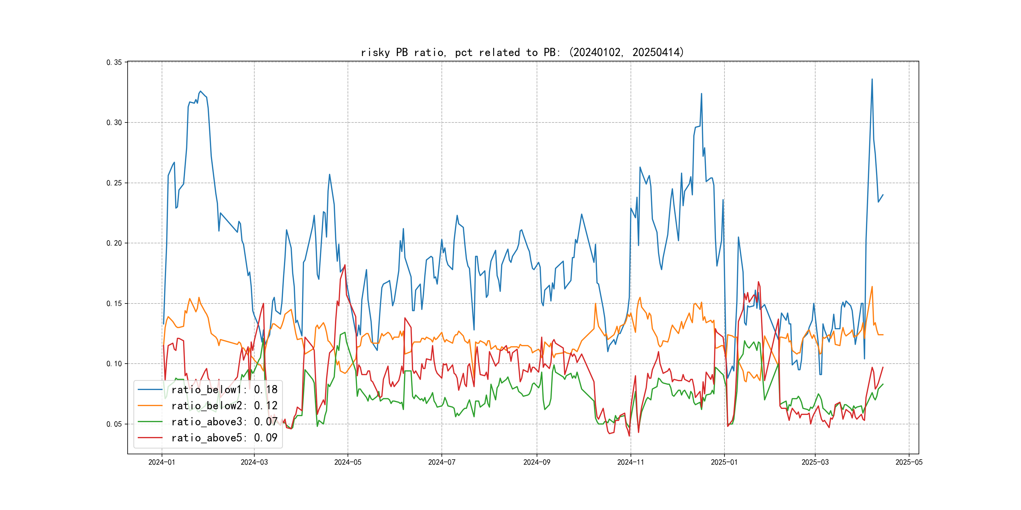1021x510 pixels.
Task: Select the 'ratio_above5: 0.09' legend label
Action: [x=224, y=438]
